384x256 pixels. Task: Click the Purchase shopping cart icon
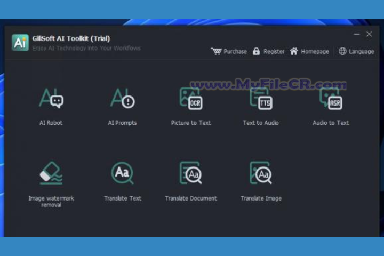(x=216, y=51)
